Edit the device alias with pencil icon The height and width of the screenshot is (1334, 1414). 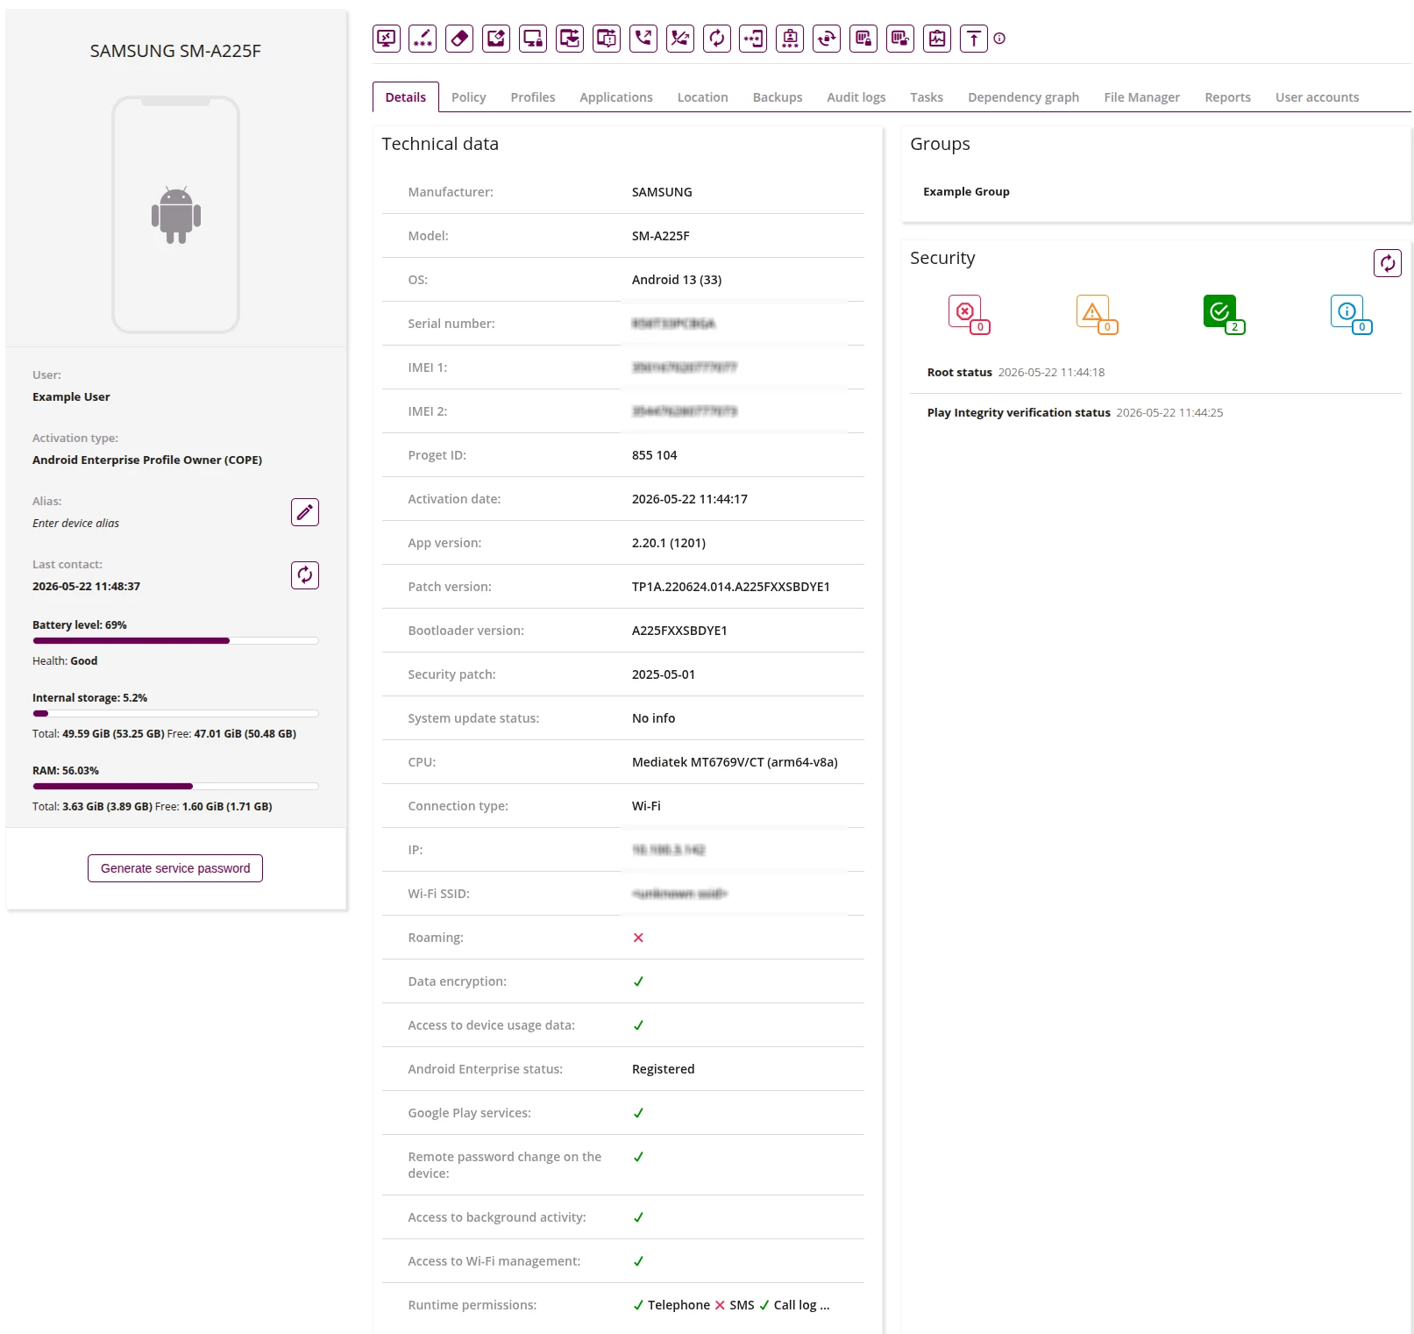click(305, 512)
